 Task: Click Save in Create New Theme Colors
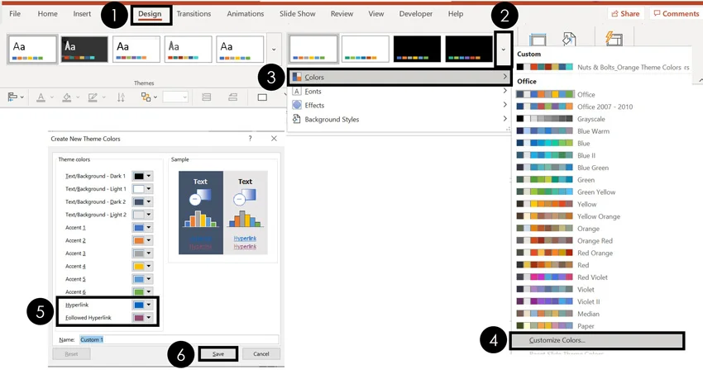(x=218, y=354)
